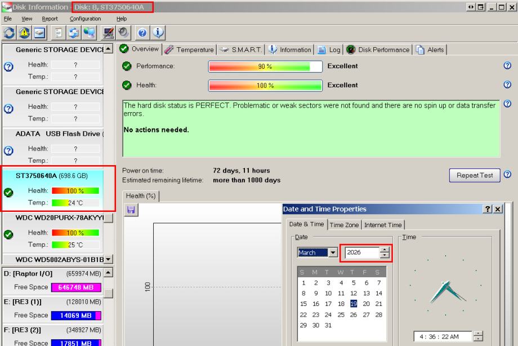Select the Health (%) graph tab

[x=141, y=196]
